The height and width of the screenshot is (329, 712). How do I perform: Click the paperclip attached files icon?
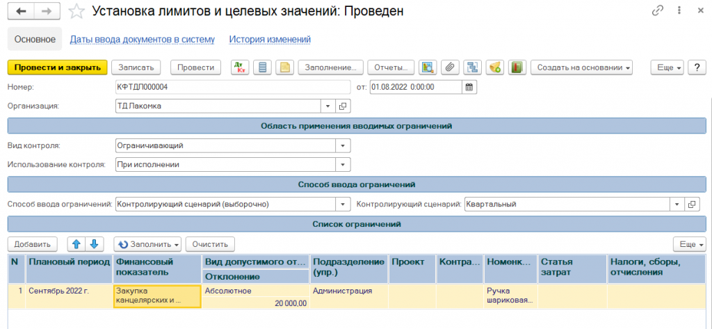click(450, 67)
